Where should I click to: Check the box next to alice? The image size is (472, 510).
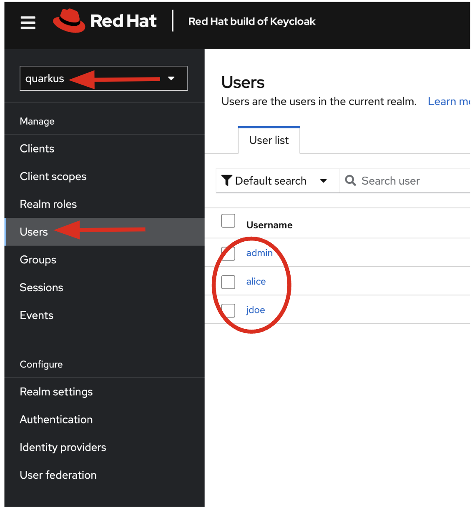point(228,282)
